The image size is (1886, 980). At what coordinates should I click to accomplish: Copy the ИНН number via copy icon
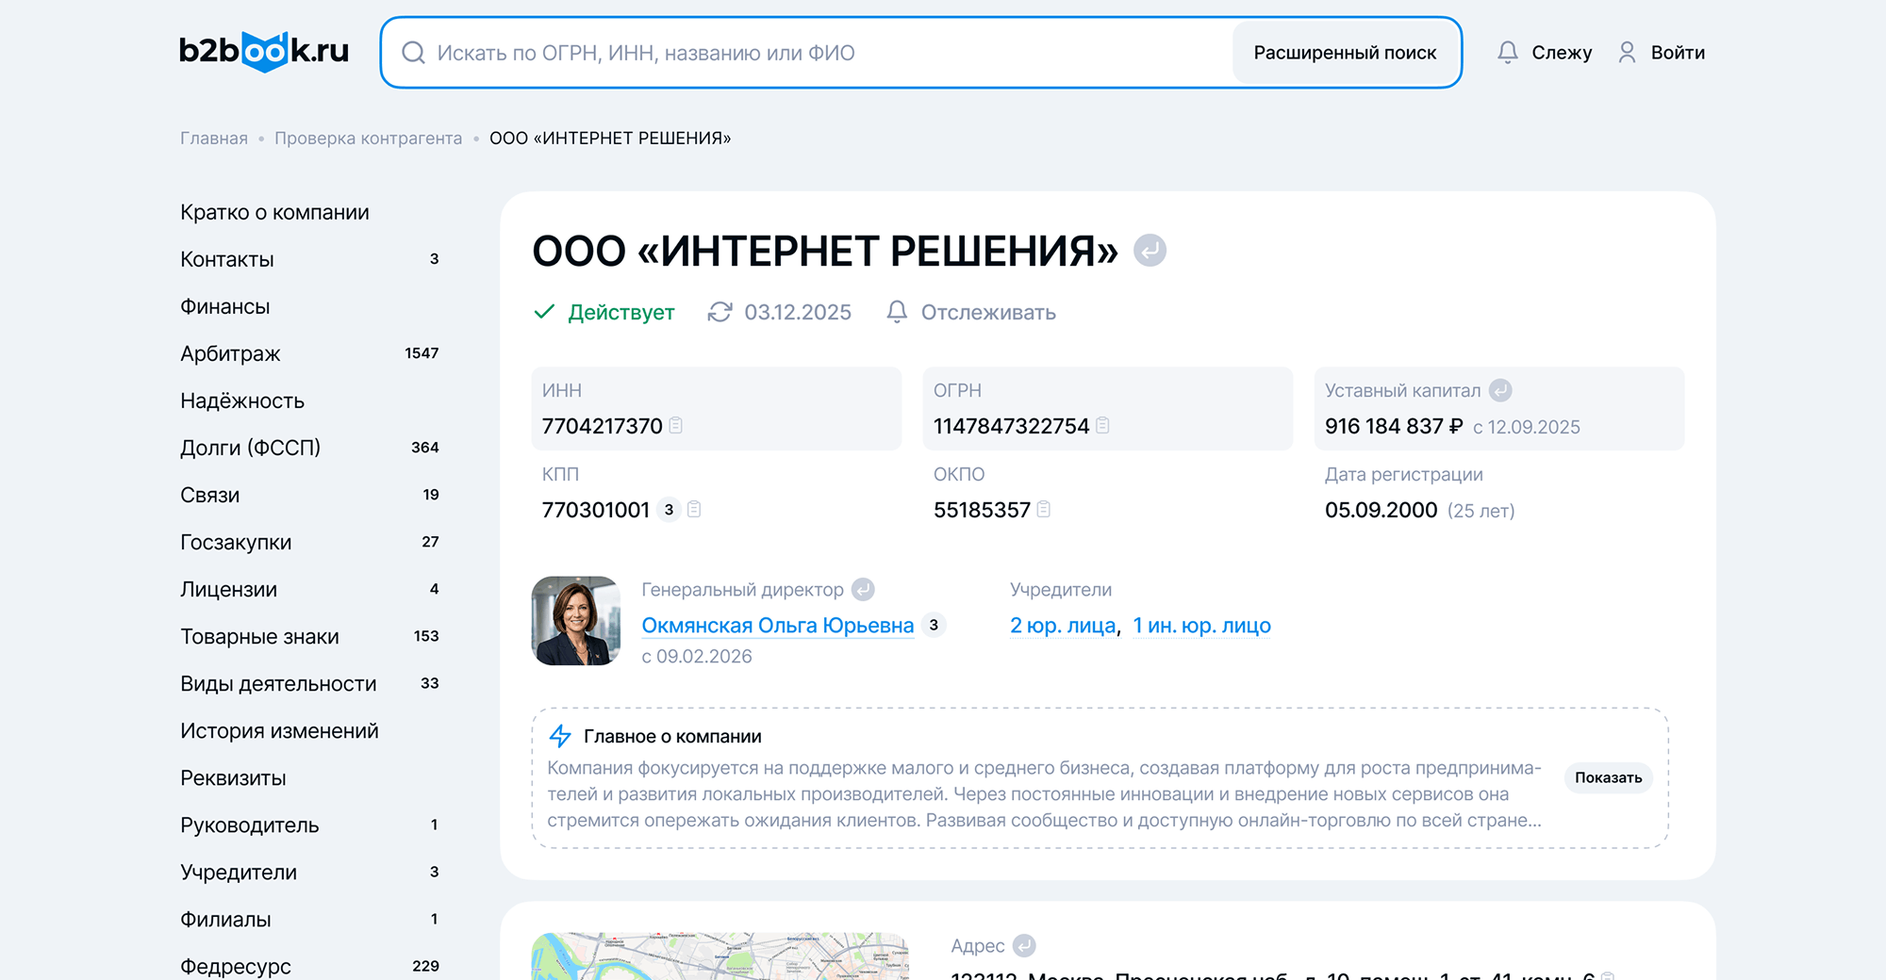pyautogui.click(x=676, y=426)
